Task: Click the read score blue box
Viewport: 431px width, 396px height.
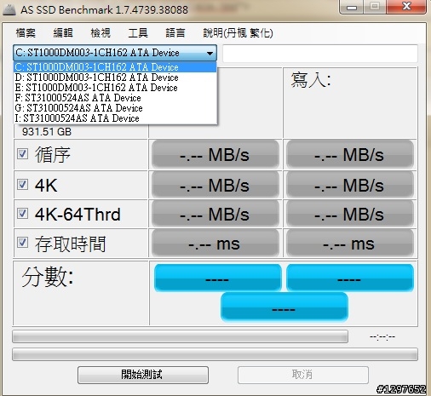Action: click(x=218, y=278)
